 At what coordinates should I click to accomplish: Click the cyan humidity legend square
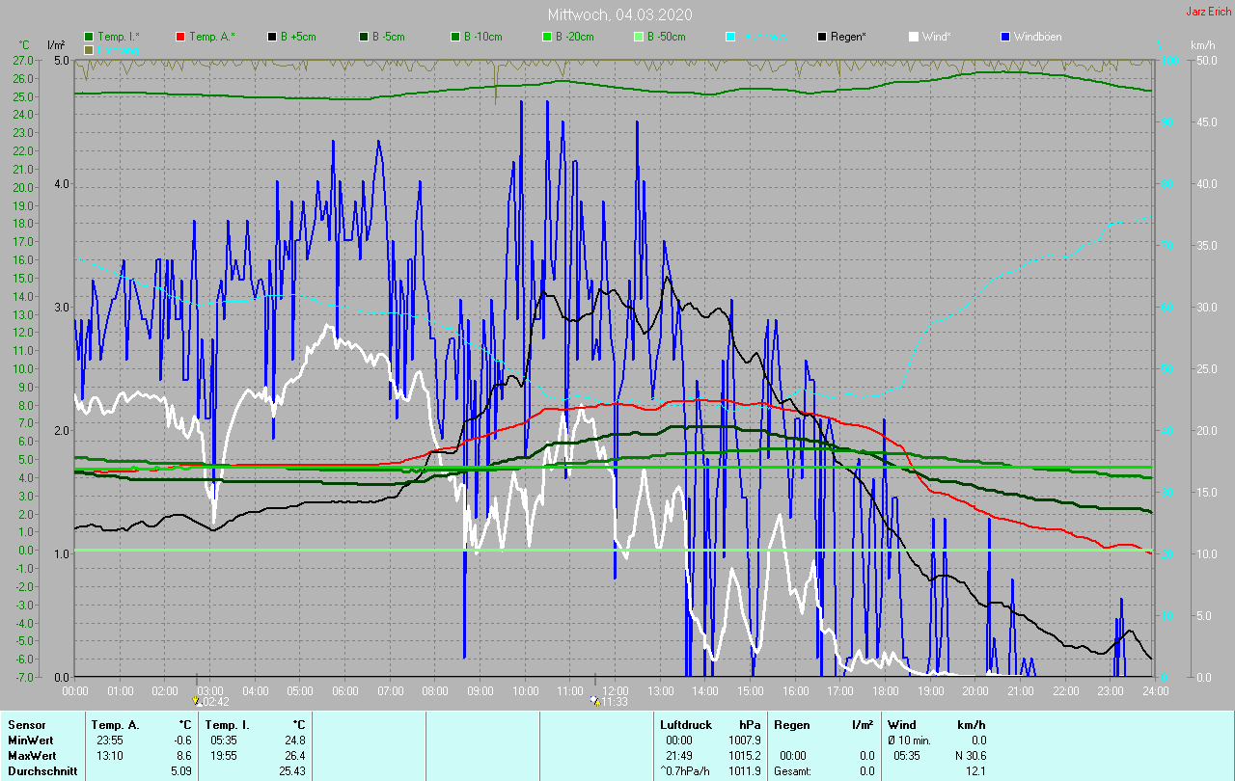pos(730,37)
